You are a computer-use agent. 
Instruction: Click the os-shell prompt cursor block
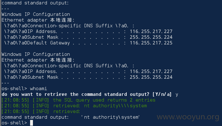click(31, 123)
